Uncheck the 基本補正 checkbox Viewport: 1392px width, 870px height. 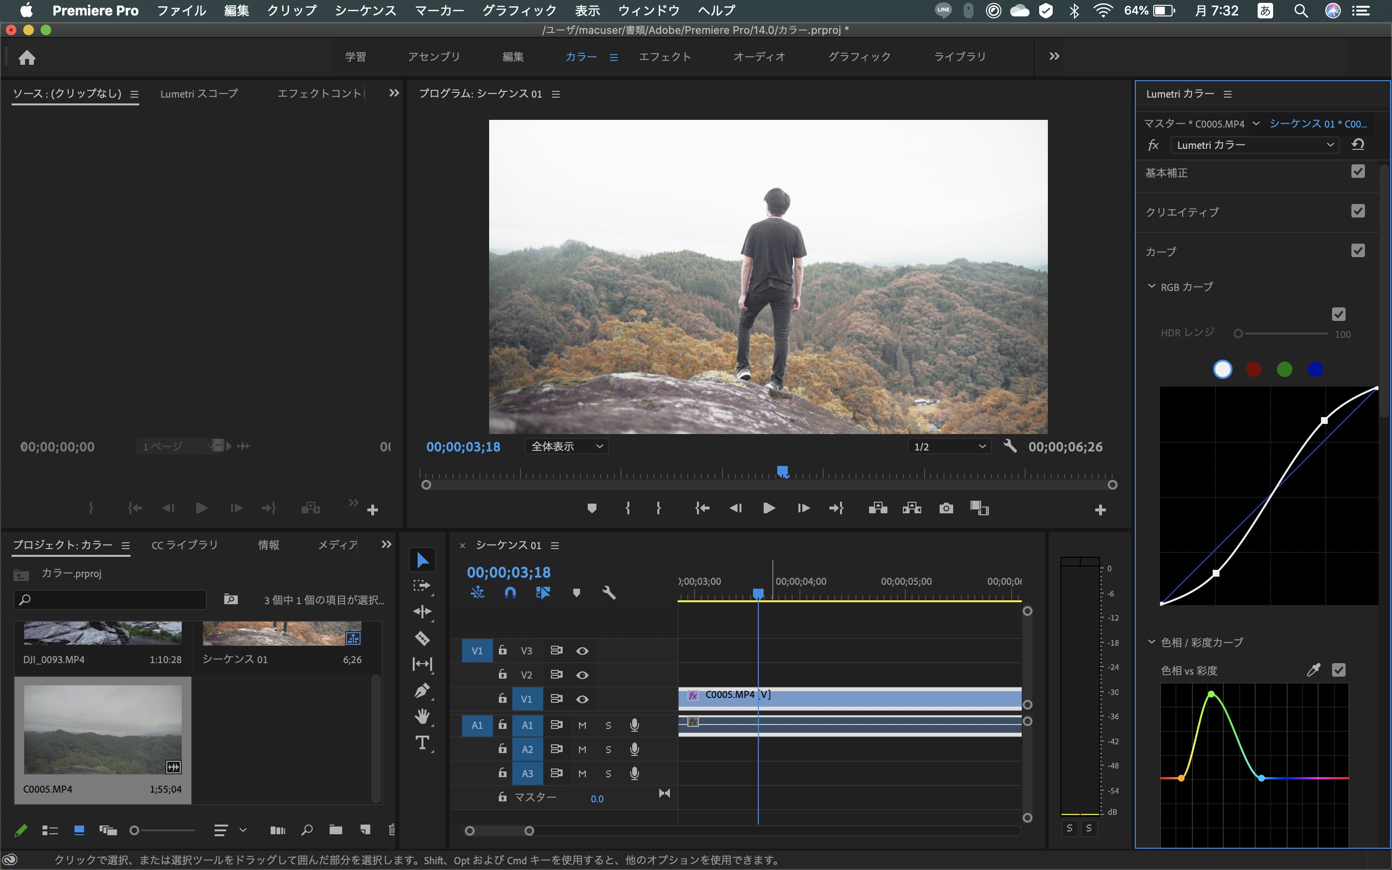coord(1358,172)
